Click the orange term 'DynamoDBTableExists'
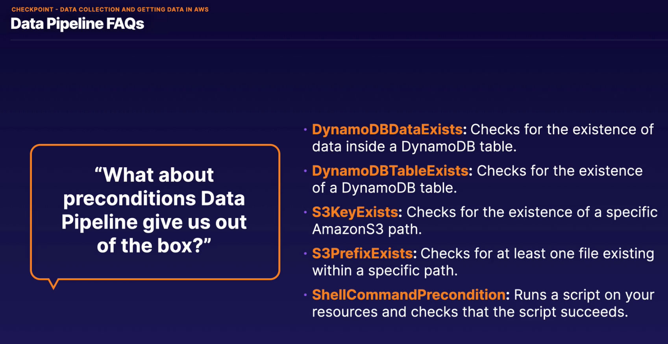This screenshot has width=668, height=344. click(x=390, y=171)
